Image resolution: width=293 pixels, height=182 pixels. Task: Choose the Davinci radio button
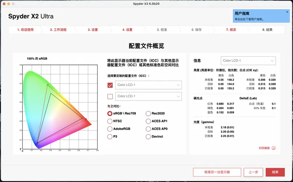point(148,137)
